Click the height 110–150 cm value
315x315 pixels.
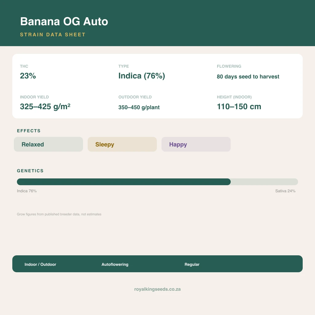[239, 106]
